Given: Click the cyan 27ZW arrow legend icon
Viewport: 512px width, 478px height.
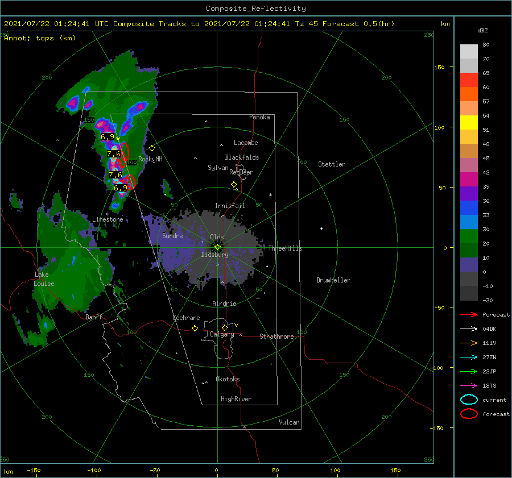Looking at the screenshot, I should pos(469,358).
